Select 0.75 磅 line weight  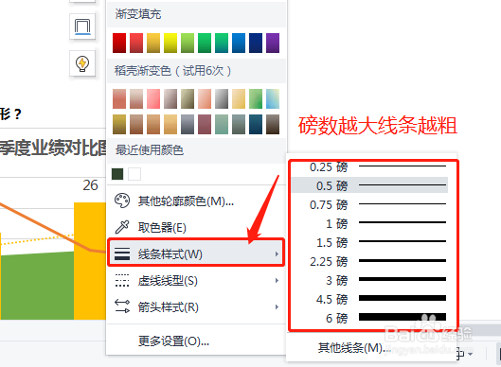pyautogui.click(x=369, y=204)
